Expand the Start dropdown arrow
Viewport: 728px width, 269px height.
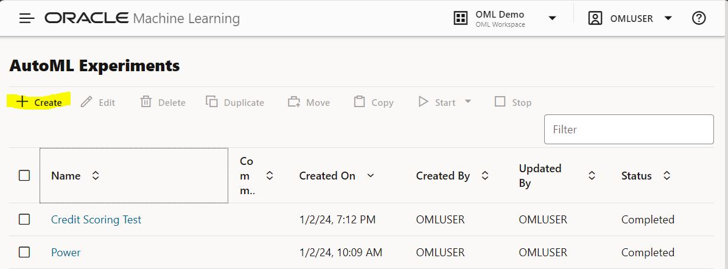pyautogui.click(x=468, y=102)
